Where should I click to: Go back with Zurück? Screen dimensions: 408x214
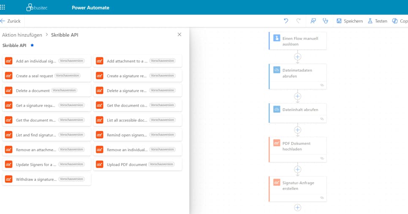point(11,21)
